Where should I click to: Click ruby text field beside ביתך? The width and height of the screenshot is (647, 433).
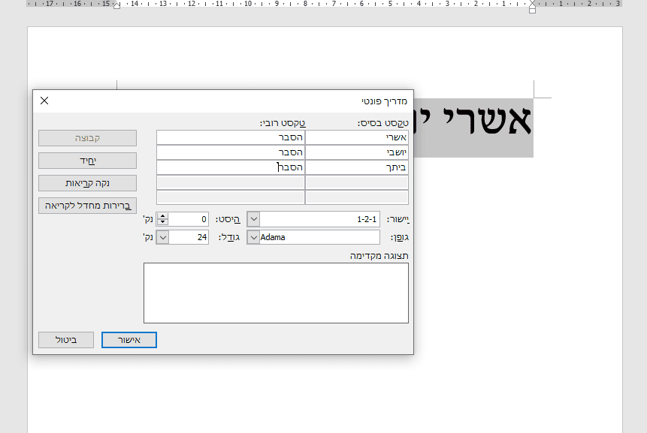(230, 167)
